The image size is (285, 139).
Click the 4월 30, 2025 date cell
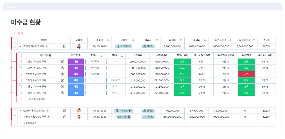pos(99,46)
